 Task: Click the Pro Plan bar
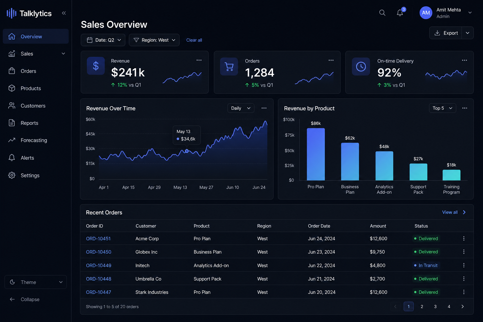(x=316, y=154)
